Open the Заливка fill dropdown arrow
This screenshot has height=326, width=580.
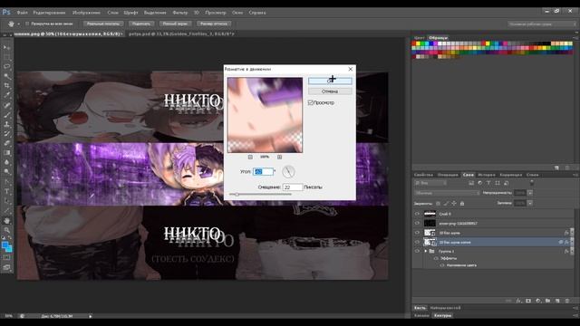pos(530,203)
